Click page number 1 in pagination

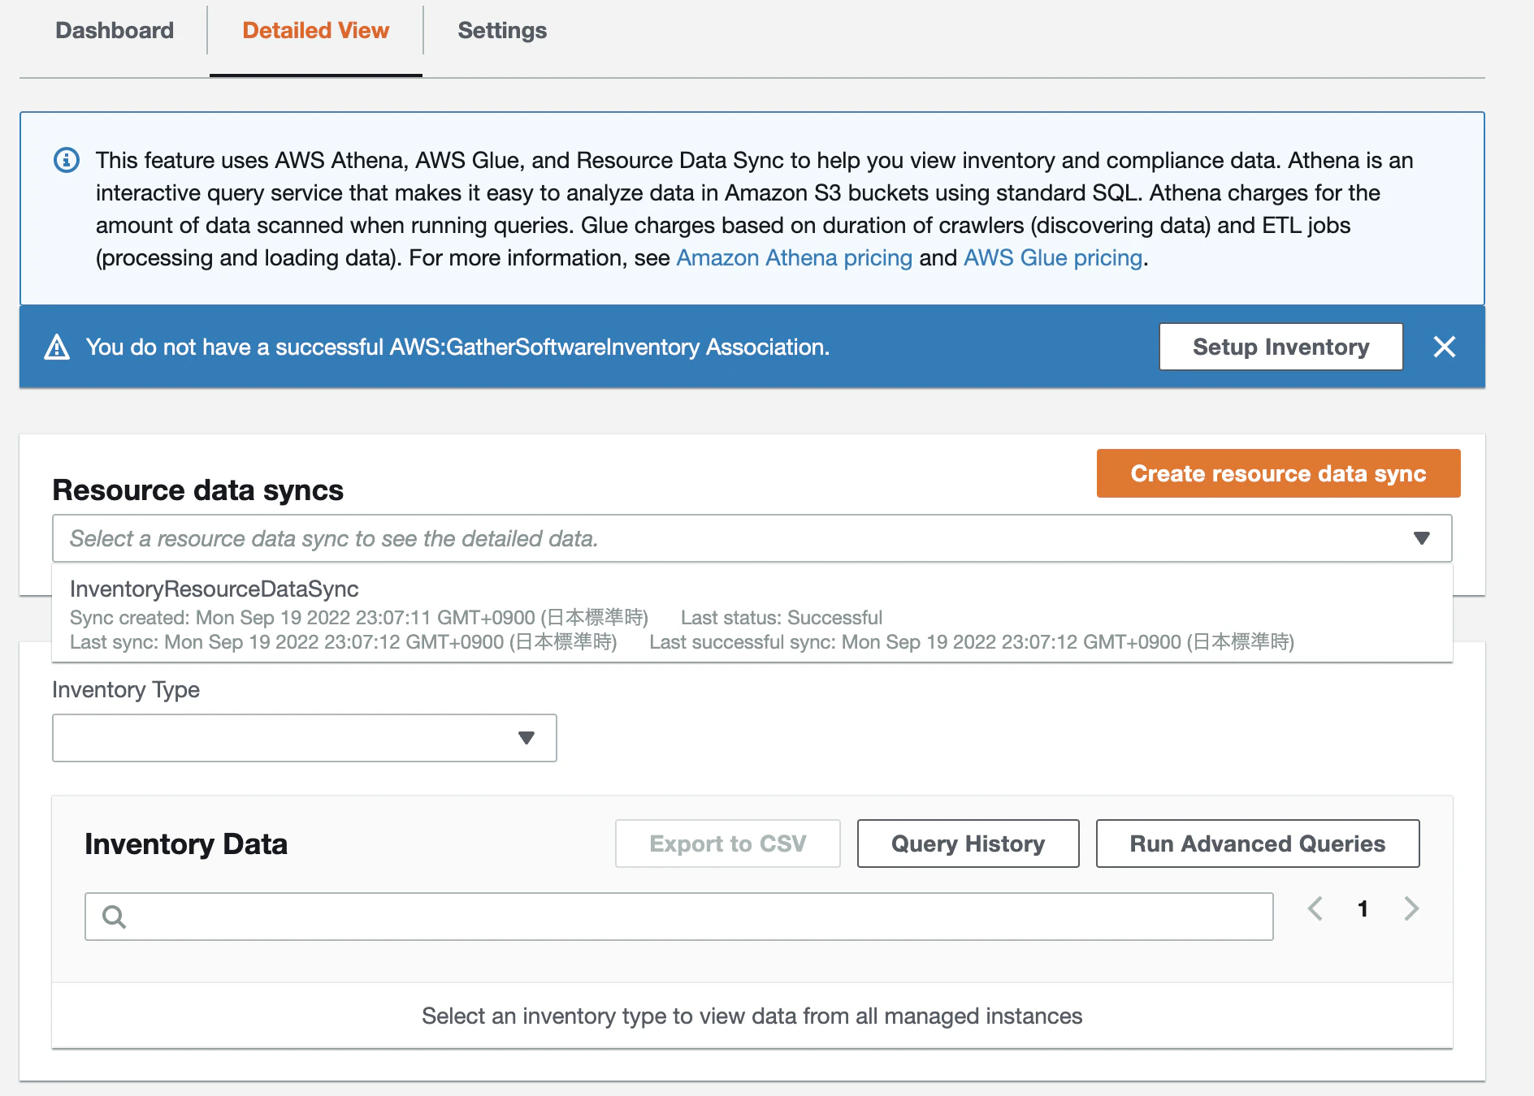pyautogui.click(x=1363, y=908)
